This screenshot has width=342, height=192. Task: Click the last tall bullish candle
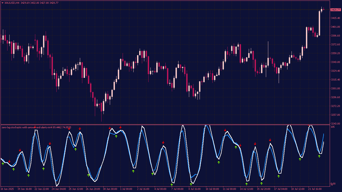click(x=319, y=23)
